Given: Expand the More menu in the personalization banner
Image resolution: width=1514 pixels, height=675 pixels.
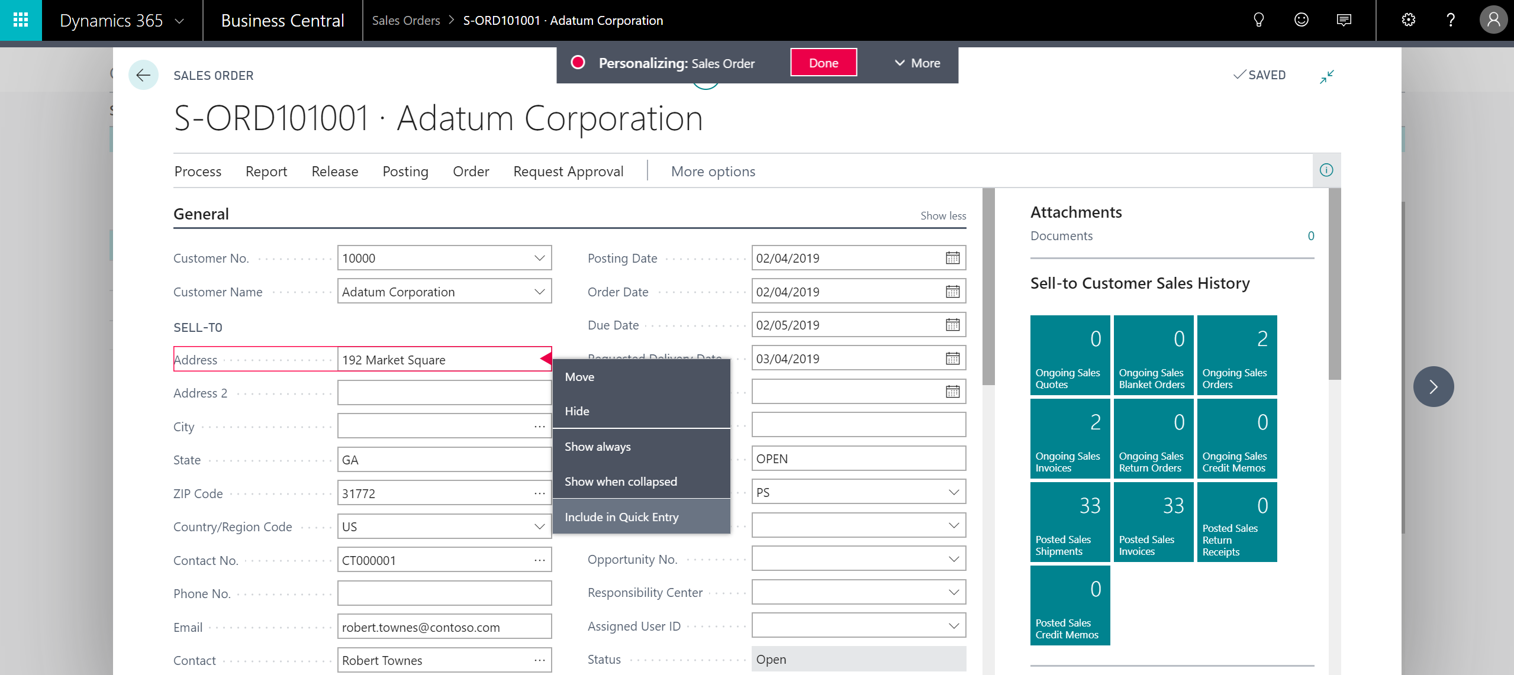Looking at the screenshot, I should pos(916,63).
